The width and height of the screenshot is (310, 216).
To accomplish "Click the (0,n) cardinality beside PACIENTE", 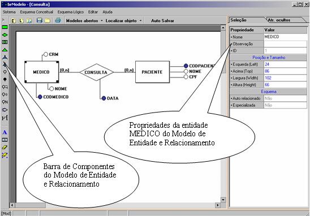I will tap(129, 70).
